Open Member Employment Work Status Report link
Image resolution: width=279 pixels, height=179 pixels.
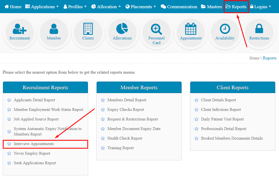[48, 109]
